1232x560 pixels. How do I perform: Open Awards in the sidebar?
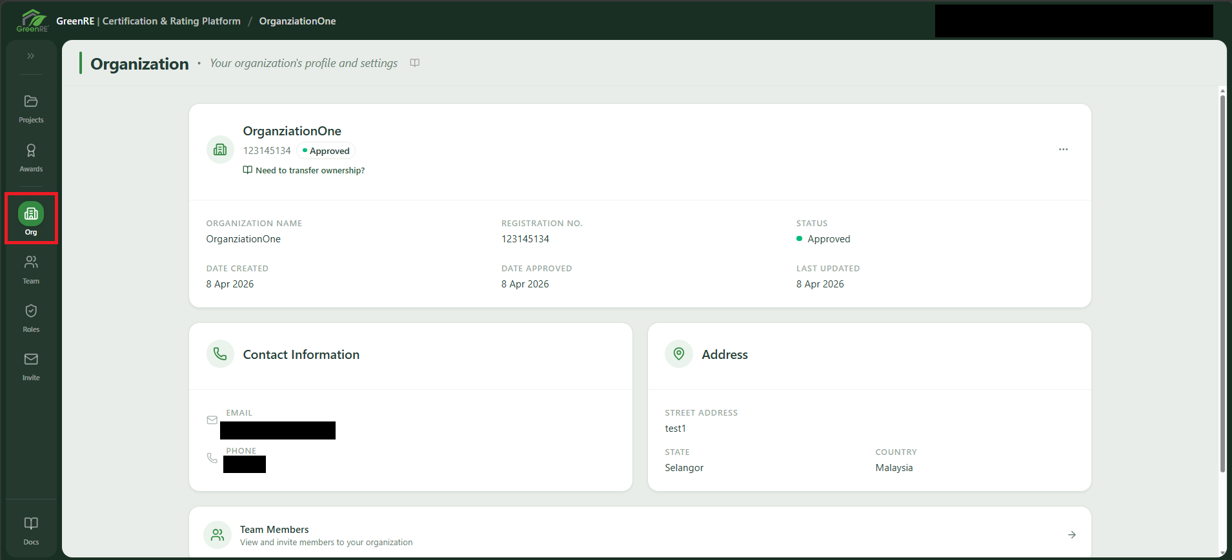(x=31, y=158)
